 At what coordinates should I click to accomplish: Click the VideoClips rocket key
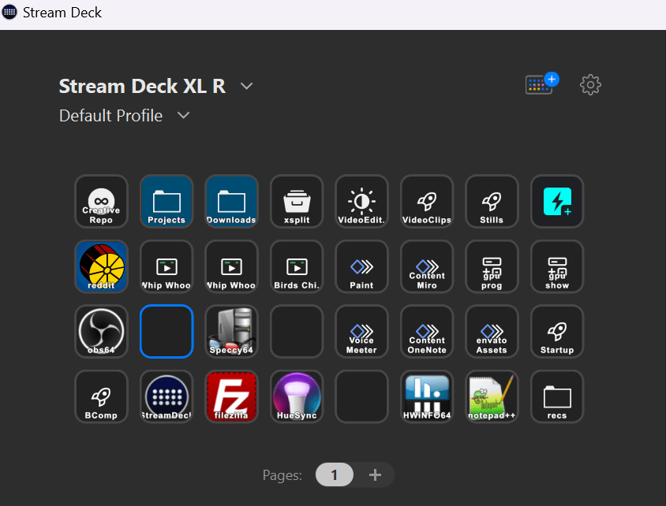(427, 202)
